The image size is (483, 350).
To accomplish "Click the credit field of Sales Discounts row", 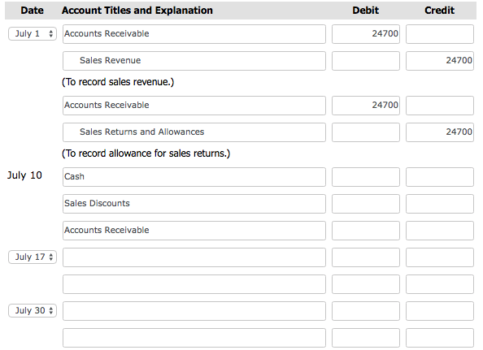I will (440, 204).
